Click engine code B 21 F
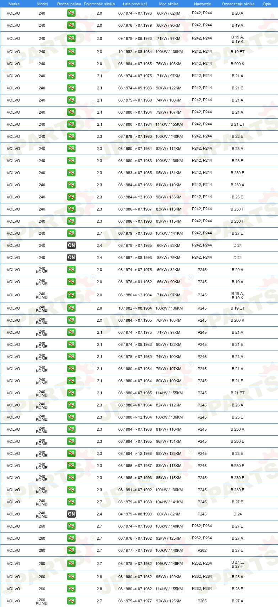The image size is (278, 607). click(237, 381)
